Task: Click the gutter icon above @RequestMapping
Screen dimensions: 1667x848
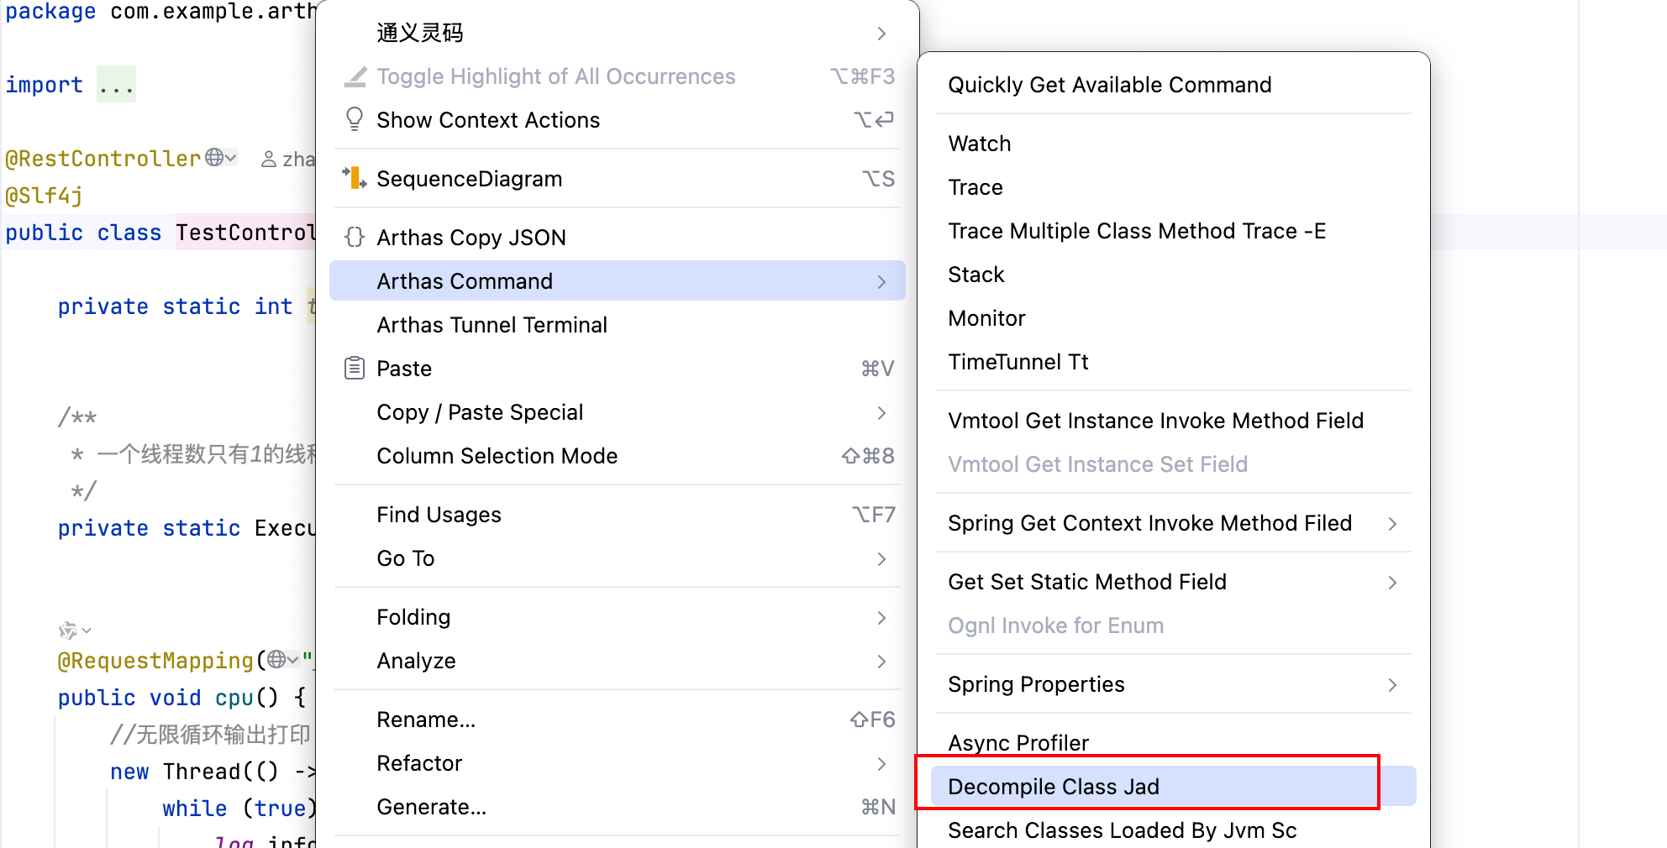Action: pyautogui.click(x=69, y=630)
